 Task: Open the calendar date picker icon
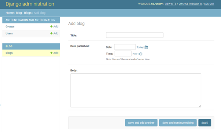coord(146,47)
